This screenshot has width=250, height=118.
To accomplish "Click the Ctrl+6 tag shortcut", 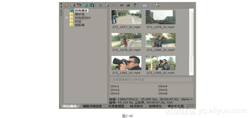I will coord(163,94).
